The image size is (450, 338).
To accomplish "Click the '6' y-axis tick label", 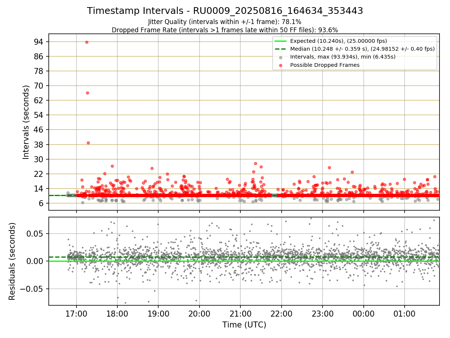I will pyautogui.click(x=41, y=203).
